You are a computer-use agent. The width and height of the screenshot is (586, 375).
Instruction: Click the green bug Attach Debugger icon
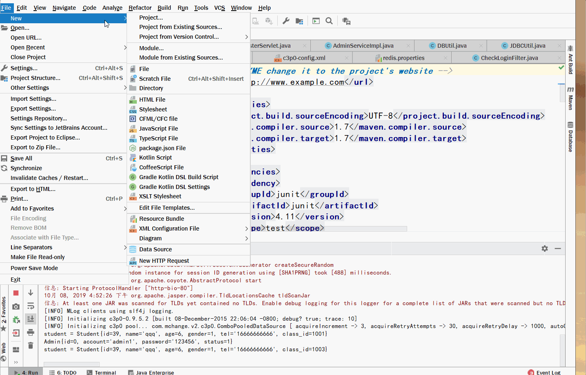click(x=16, y=320)
